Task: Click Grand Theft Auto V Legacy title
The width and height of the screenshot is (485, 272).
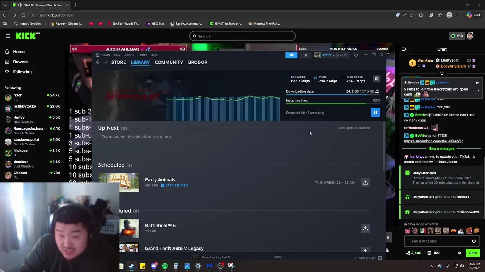Action: click(x=174, y=249)
